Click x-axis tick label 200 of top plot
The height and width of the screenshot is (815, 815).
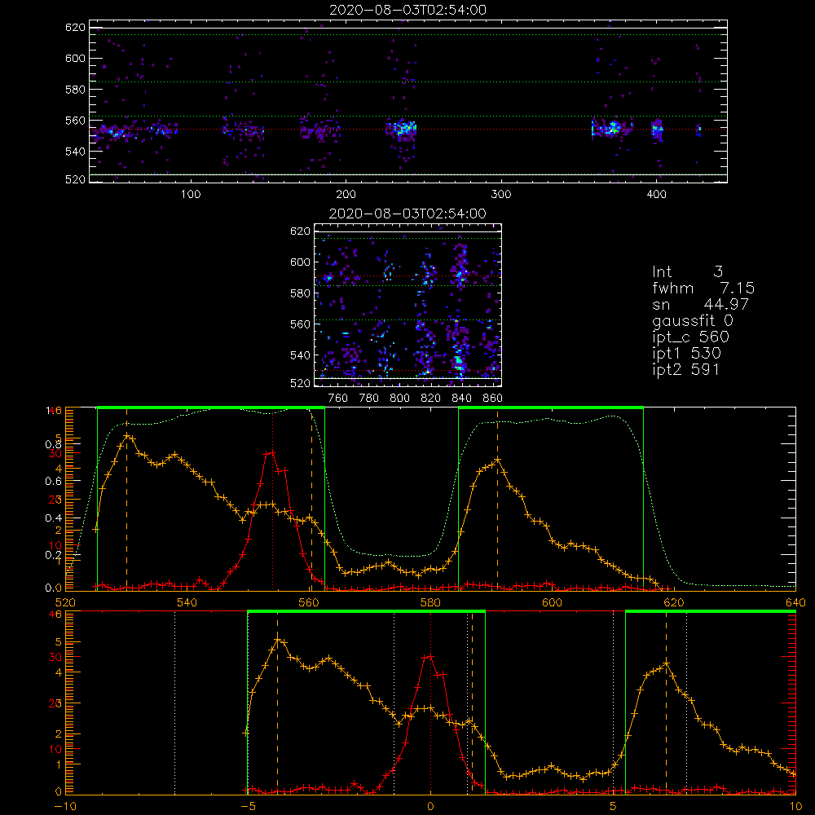(x=346, y=195)
